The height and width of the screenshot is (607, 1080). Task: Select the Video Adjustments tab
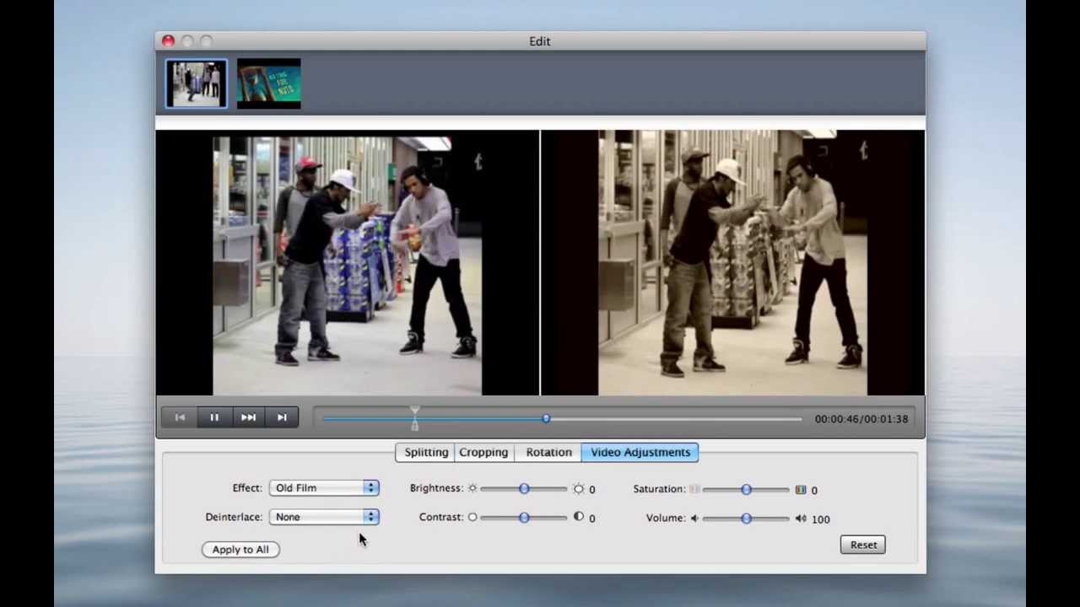(640, 452)
